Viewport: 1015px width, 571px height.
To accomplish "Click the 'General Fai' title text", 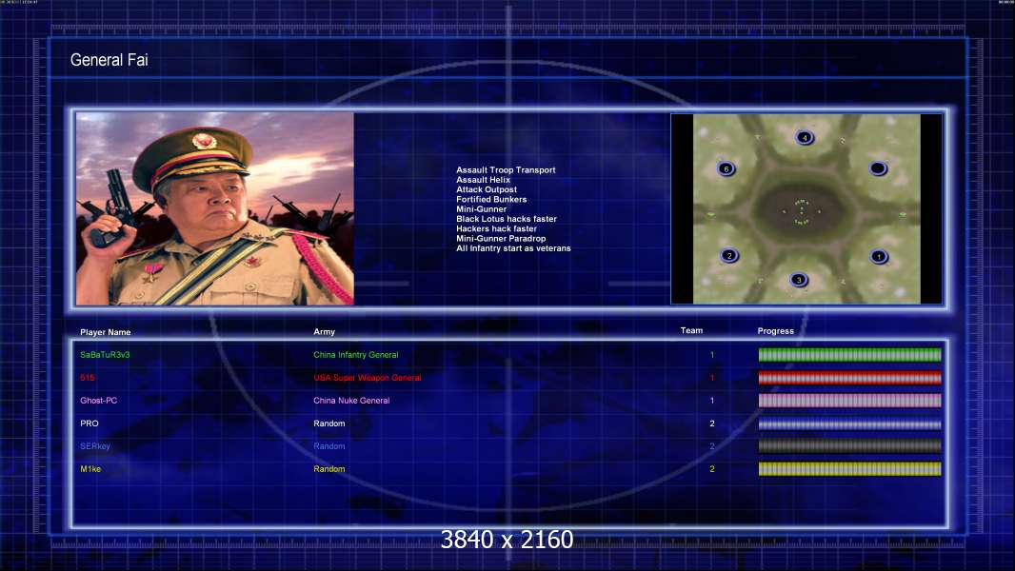I will pos(109,60).
